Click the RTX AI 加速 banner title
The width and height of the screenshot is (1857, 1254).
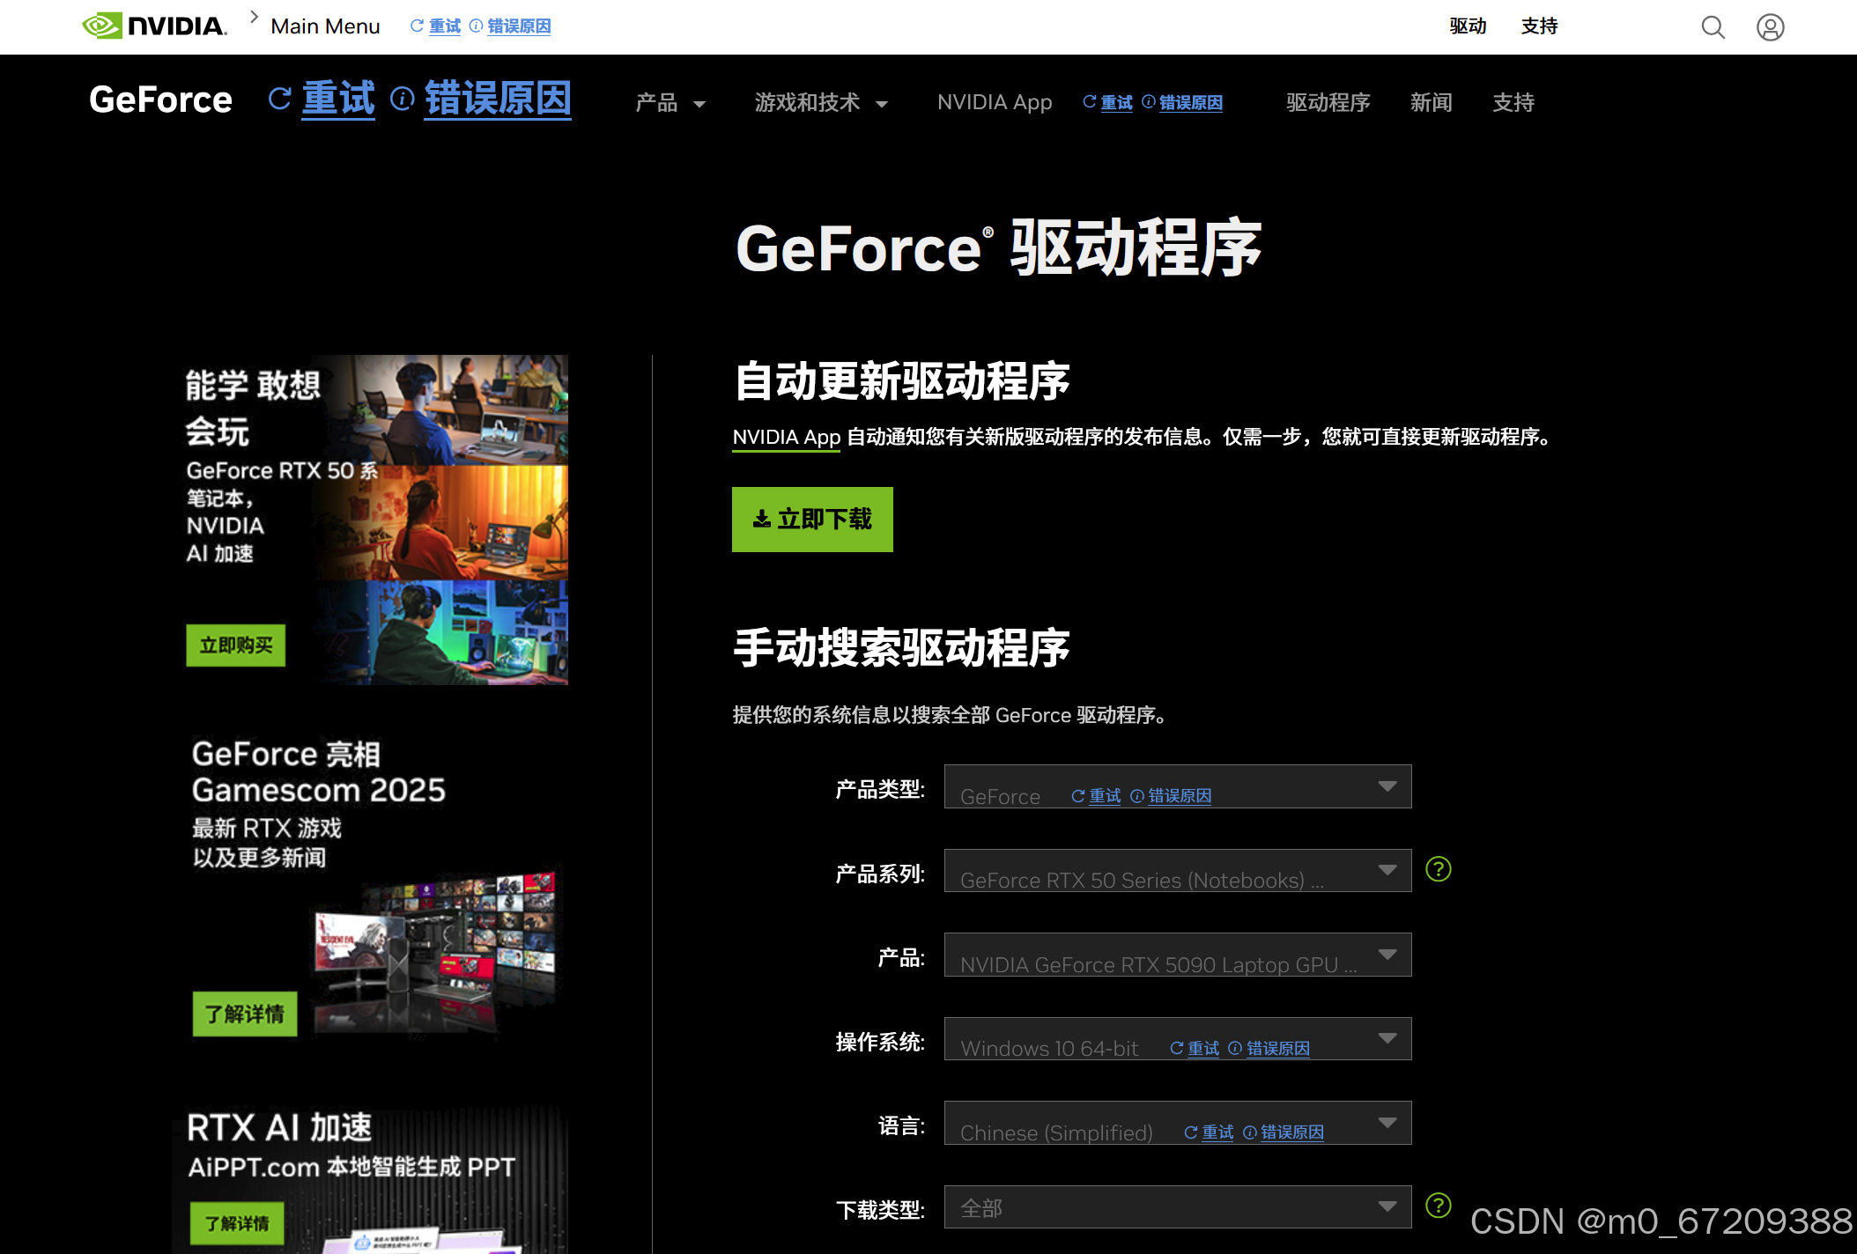[279, 1127]
